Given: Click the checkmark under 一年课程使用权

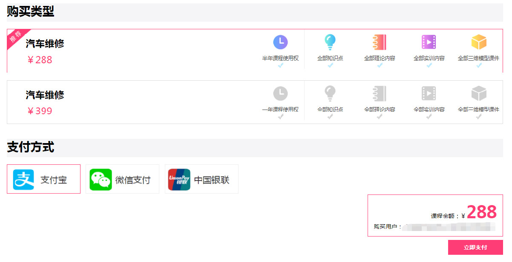Looking at the screenshot, I should [280, 116].
